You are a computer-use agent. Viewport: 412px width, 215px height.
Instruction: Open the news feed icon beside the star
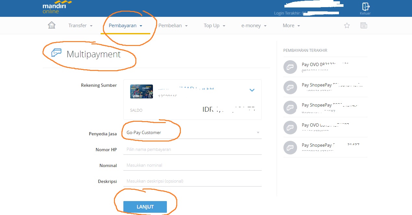pyautogui.click(x=364, y=26)
